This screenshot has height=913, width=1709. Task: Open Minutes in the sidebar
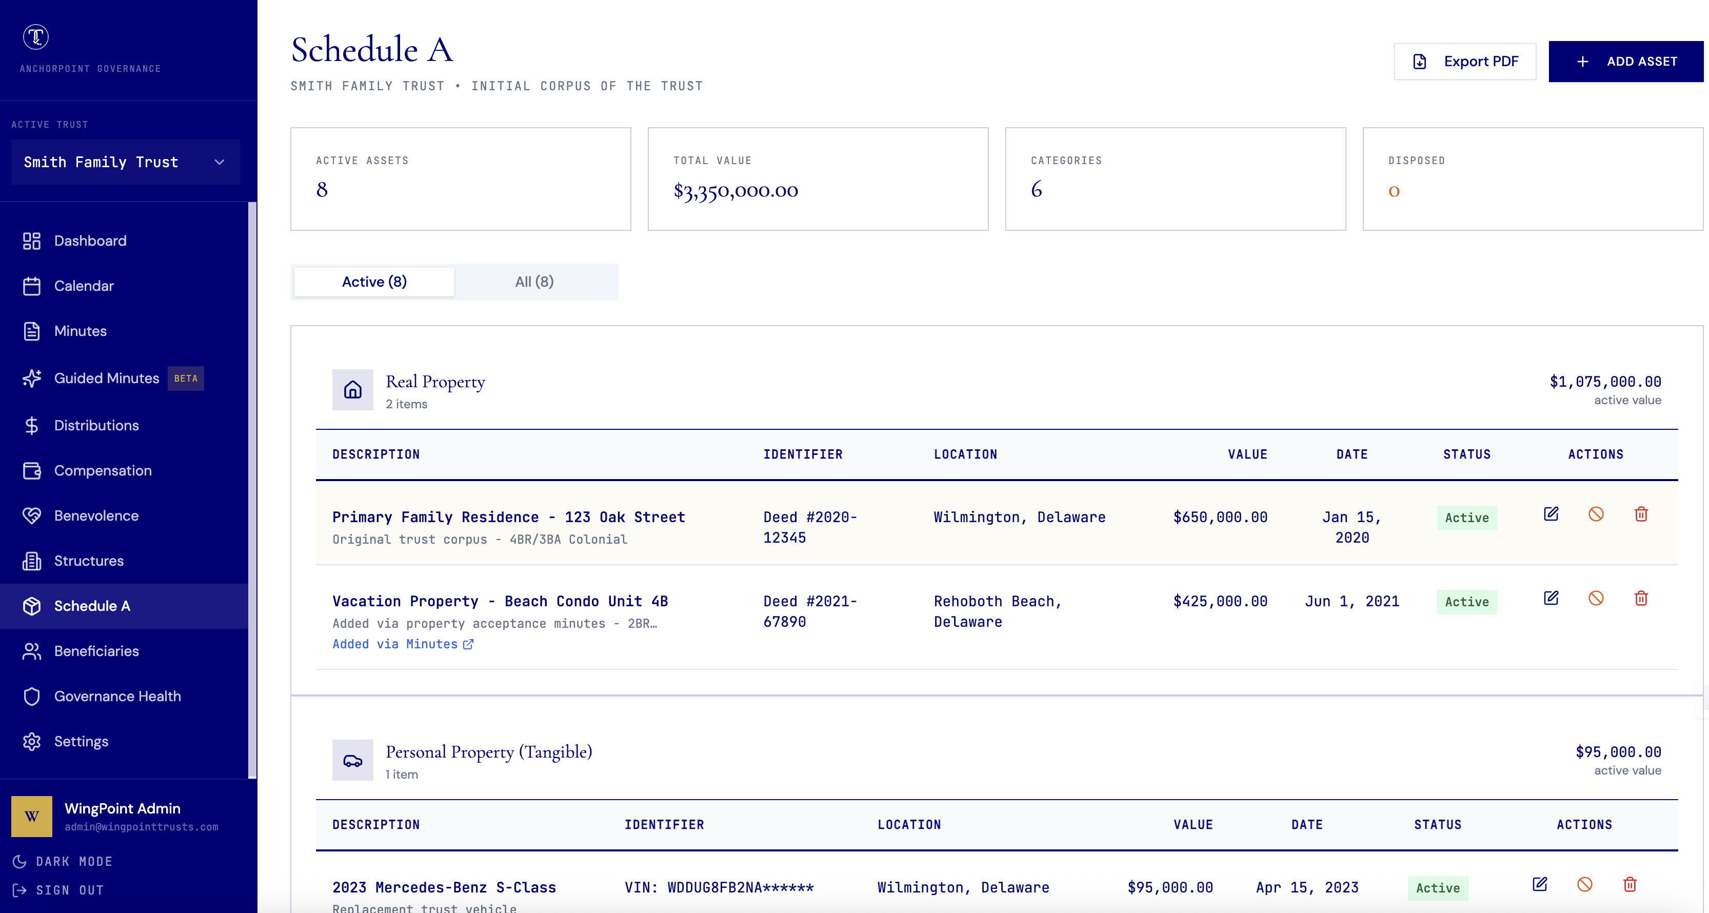[124, 331]
